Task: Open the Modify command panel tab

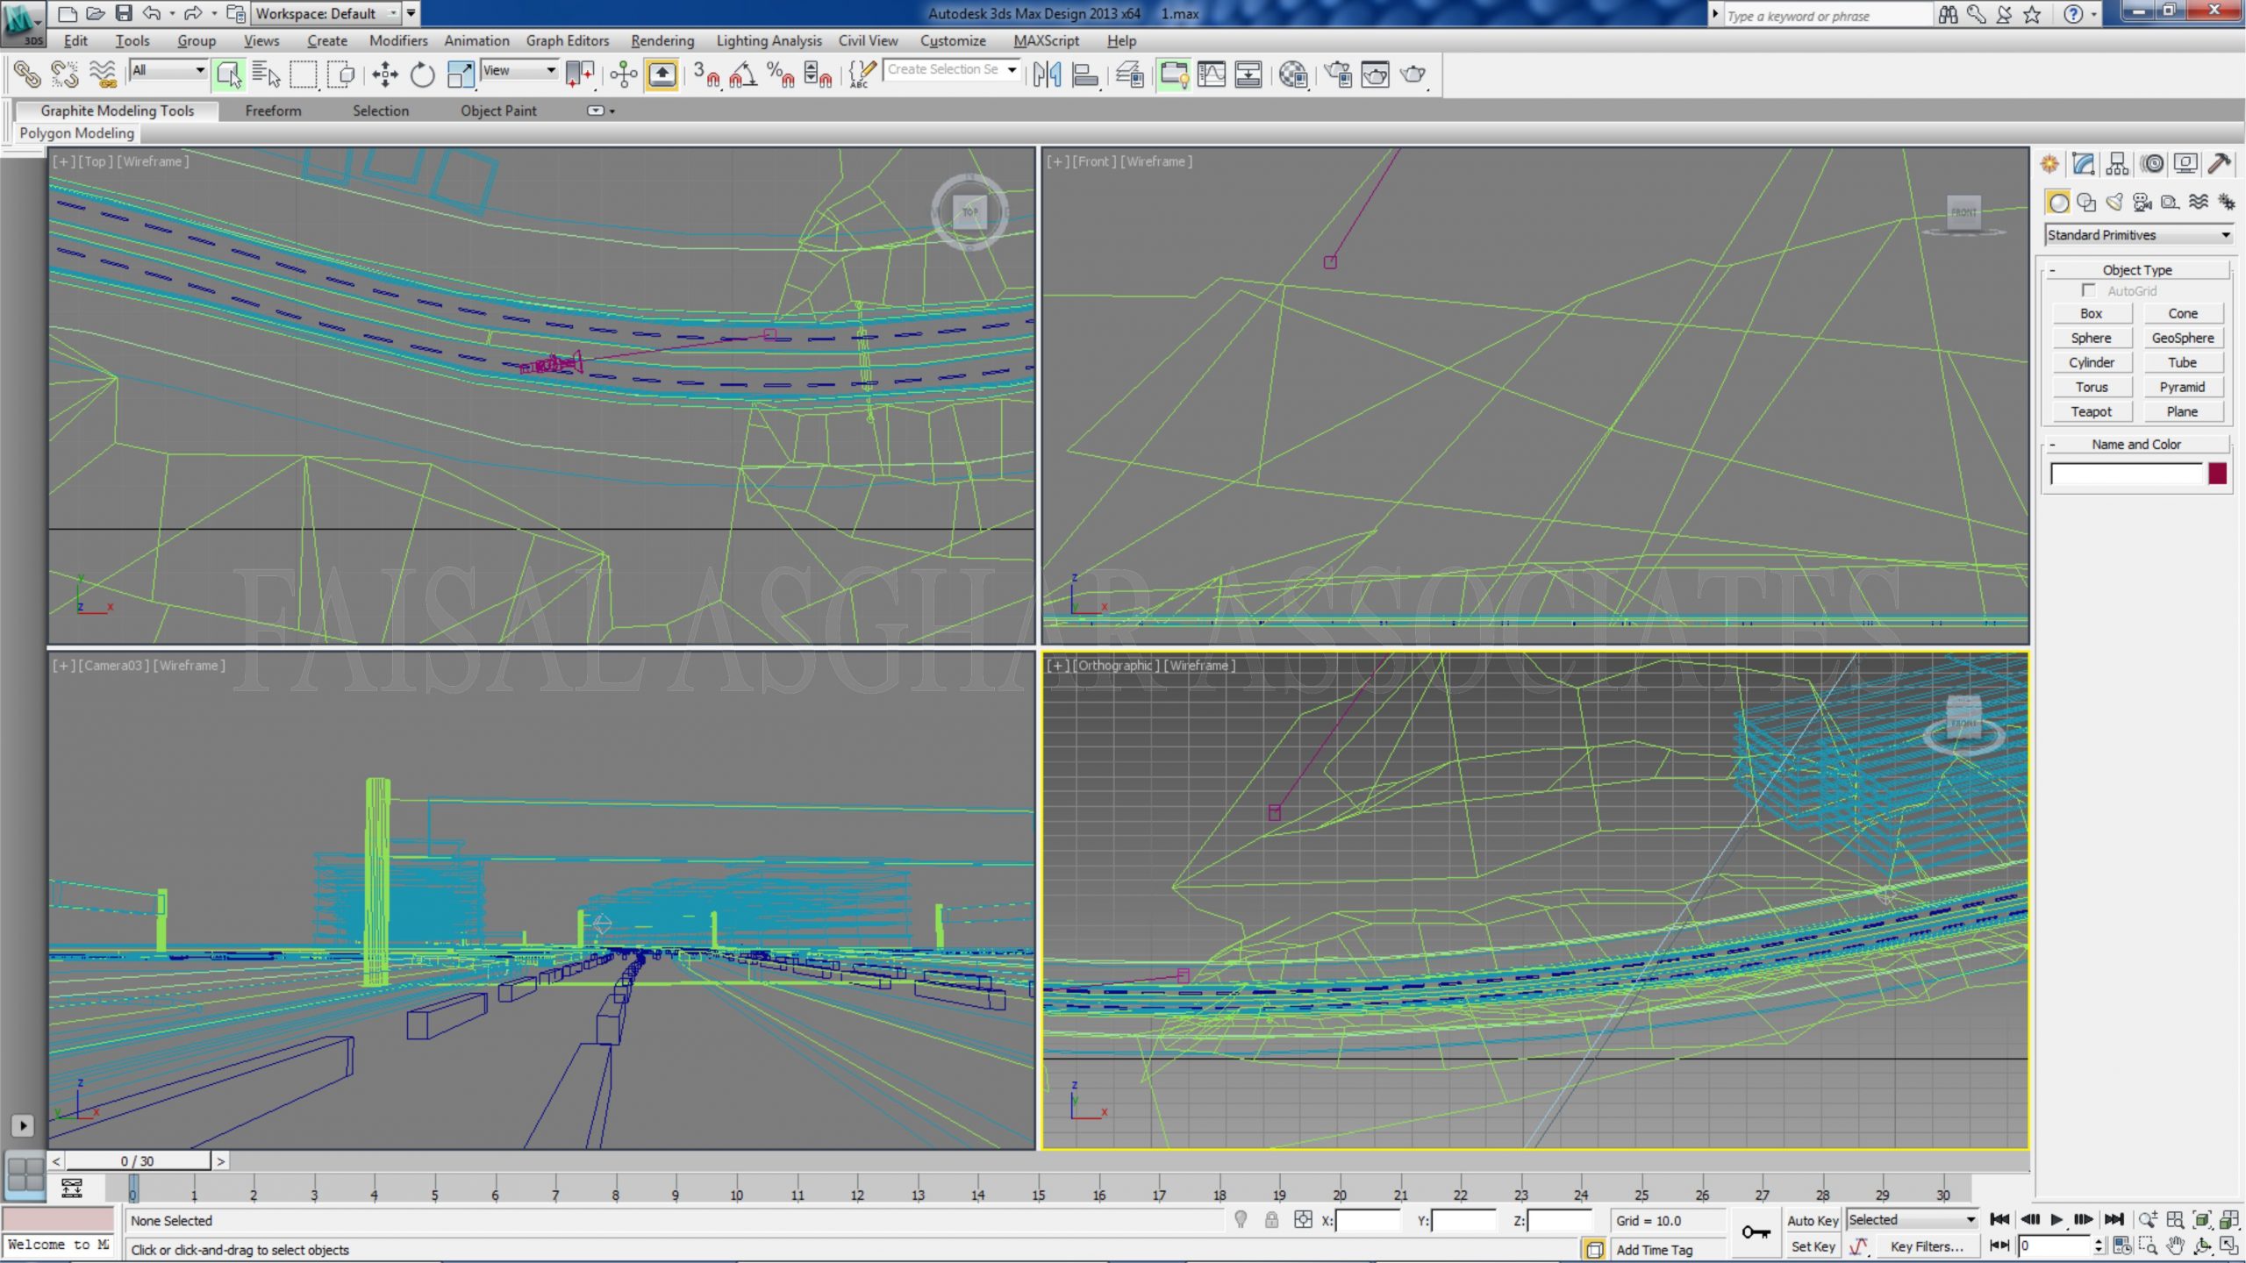Action: point(2084,164)
